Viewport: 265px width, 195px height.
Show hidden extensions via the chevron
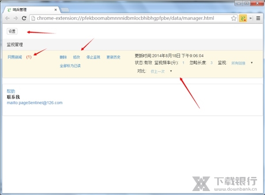251,18
